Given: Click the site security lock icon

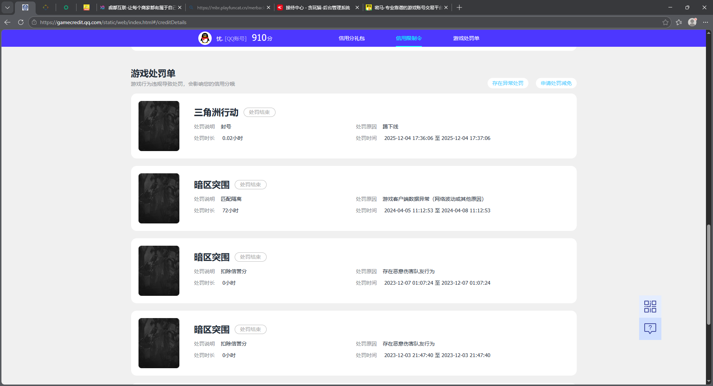Looking at the screenshot, I should click(34, 22).
